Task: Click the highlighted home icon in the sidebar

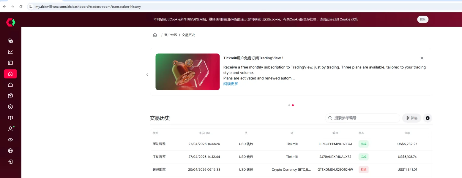Action: 10,74
